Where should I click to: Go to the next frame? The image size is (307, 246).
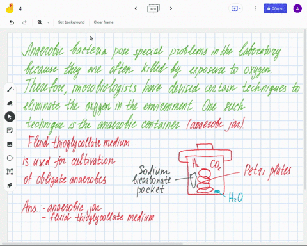[x=171, y=8]
